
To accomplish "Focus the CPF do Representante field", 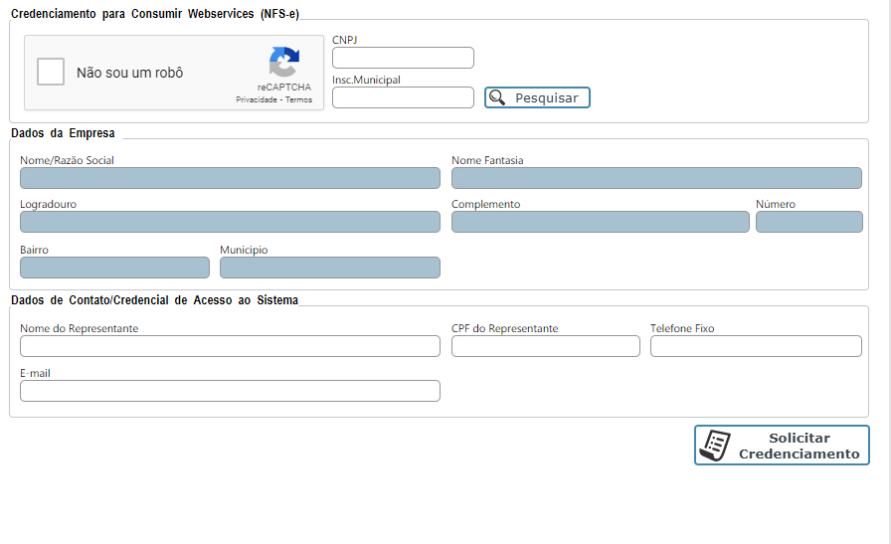I will 546,346.
